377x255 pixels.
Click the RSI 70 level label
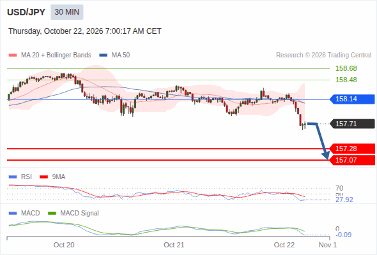point(339,188)
